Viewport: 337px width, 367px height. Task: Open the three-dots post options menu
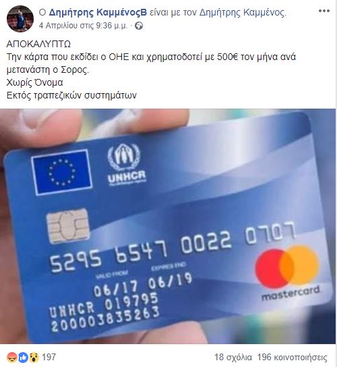(324, 11)
